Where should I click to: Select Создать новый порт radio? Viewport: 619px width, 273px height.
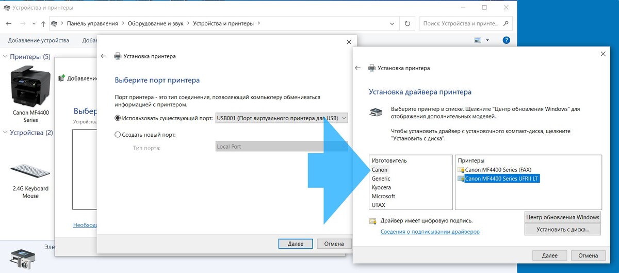pos(118,135)
